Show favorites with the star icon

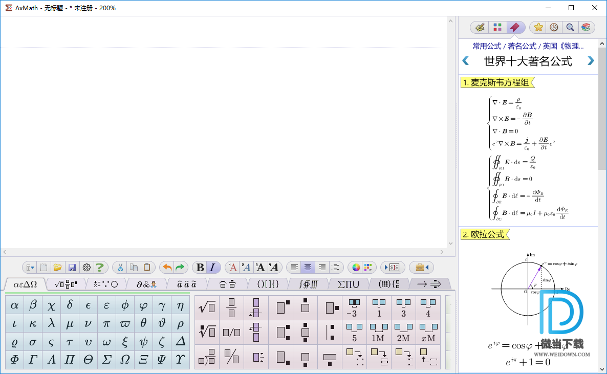click(538, 27)
